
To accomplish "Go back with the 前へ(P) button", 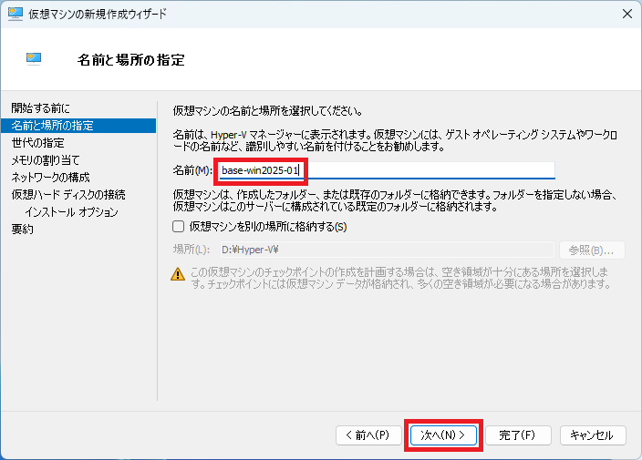I will (368, 435).
